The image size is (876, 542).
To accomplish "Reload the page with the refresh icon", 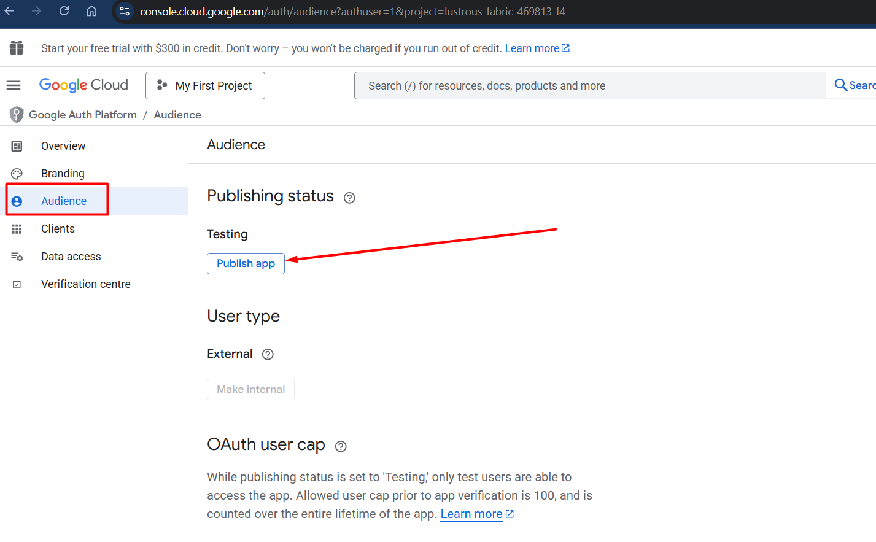I will click(64, 11).
